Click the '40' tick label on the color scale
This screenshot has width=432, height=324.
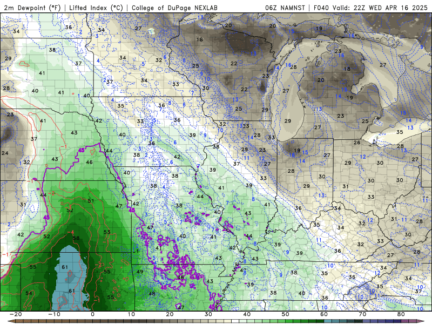[247, 314]
